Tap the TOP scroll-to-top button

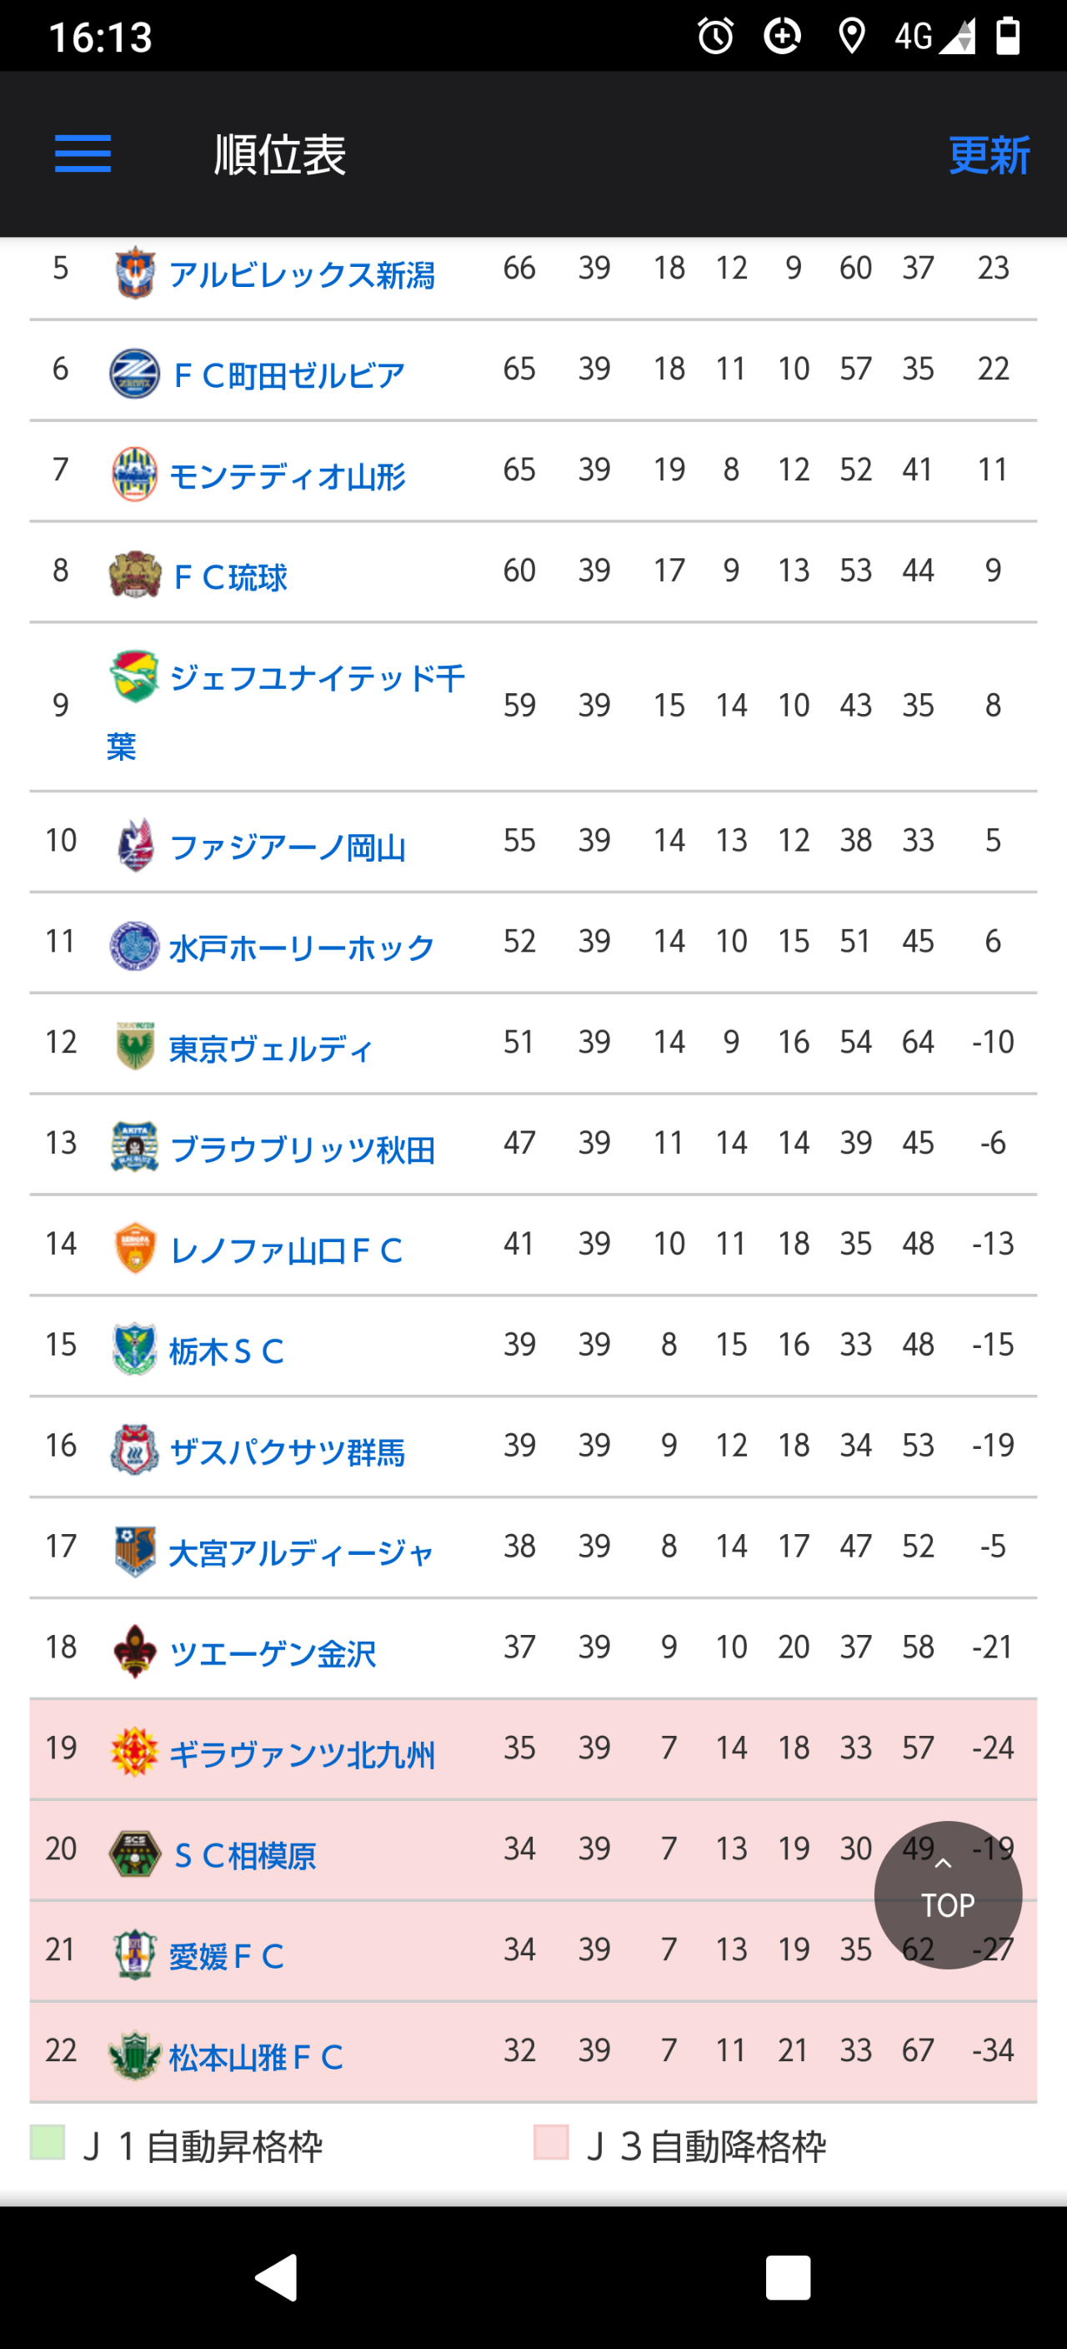[948, 1895]
